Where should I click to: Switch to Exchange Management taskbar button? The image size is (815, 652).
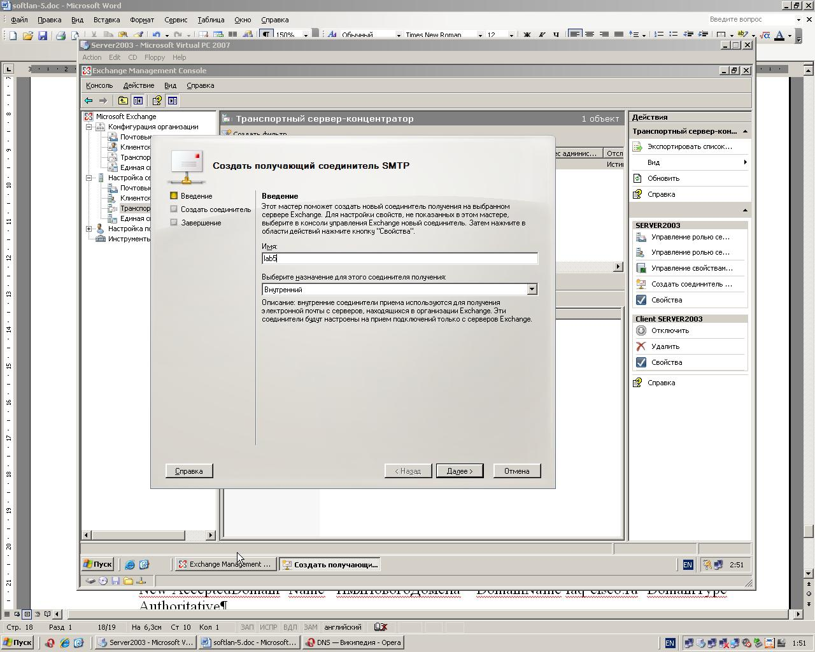click(225, 564)
